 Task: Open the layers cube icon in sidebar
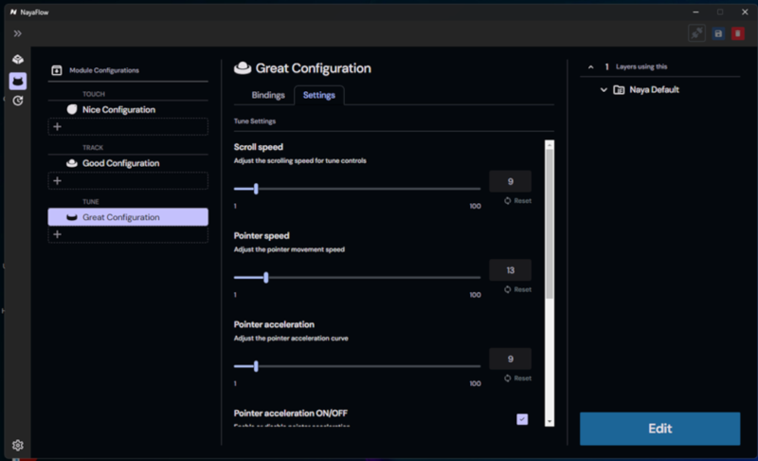click(18, 59)
